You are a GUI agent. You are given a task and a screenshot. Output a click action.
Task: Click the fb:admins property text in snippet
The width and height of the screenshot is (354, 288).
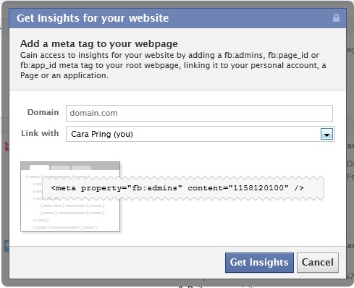[x=155, y=188]
